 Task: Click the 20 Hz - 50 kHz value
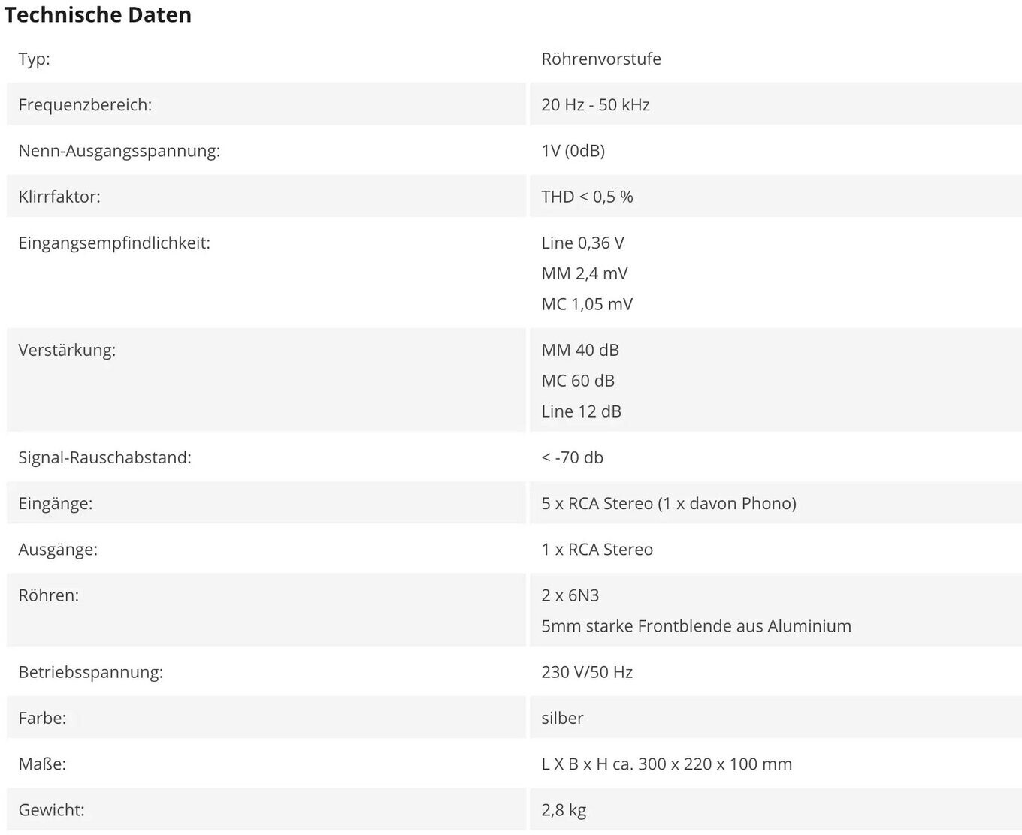595,104
